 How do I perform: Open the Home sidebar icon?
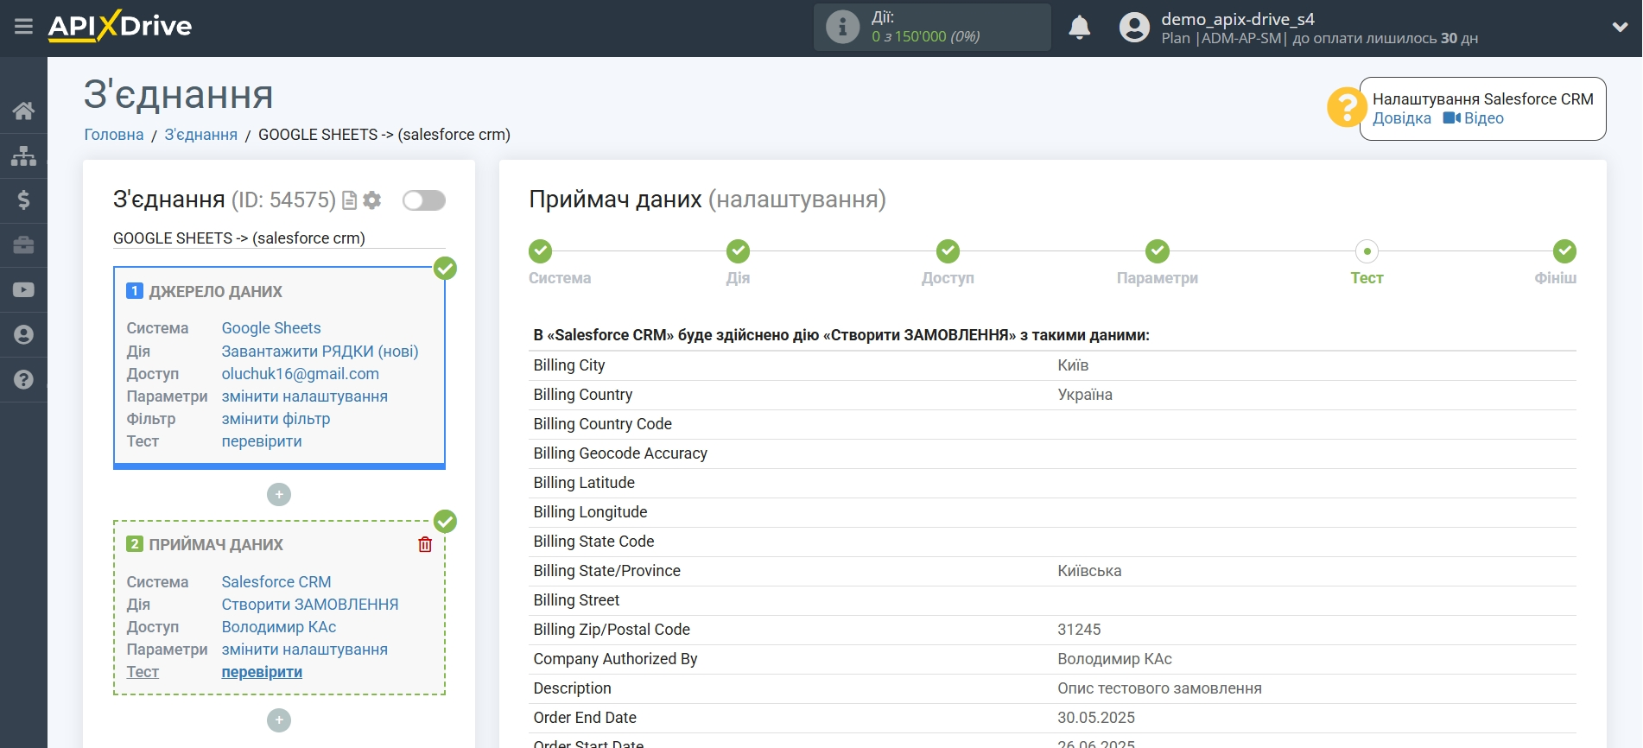[x=23, y=111]
